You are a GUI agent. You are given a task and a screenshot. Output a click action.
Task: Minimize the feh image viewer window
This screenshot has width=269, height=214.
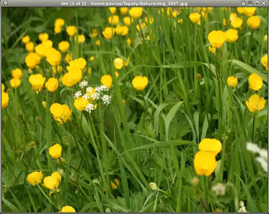click(250, 3)
